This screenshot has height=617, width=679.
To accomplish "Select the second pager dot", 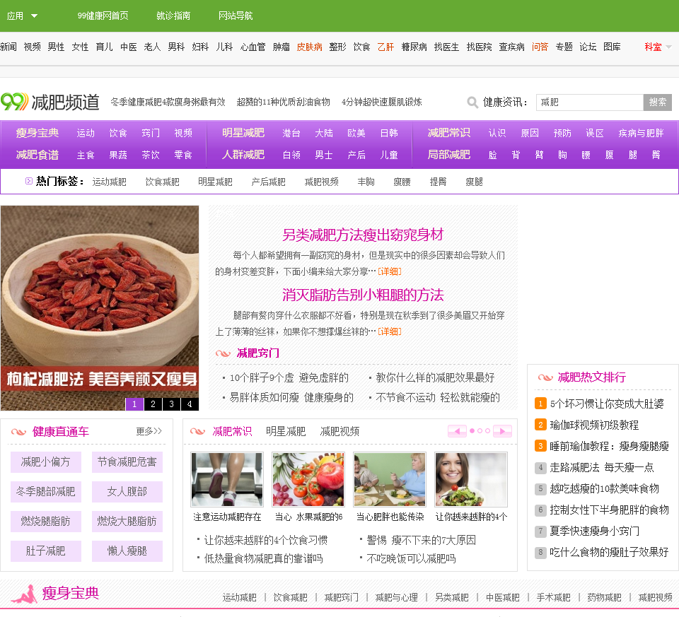I will point(480,431).
